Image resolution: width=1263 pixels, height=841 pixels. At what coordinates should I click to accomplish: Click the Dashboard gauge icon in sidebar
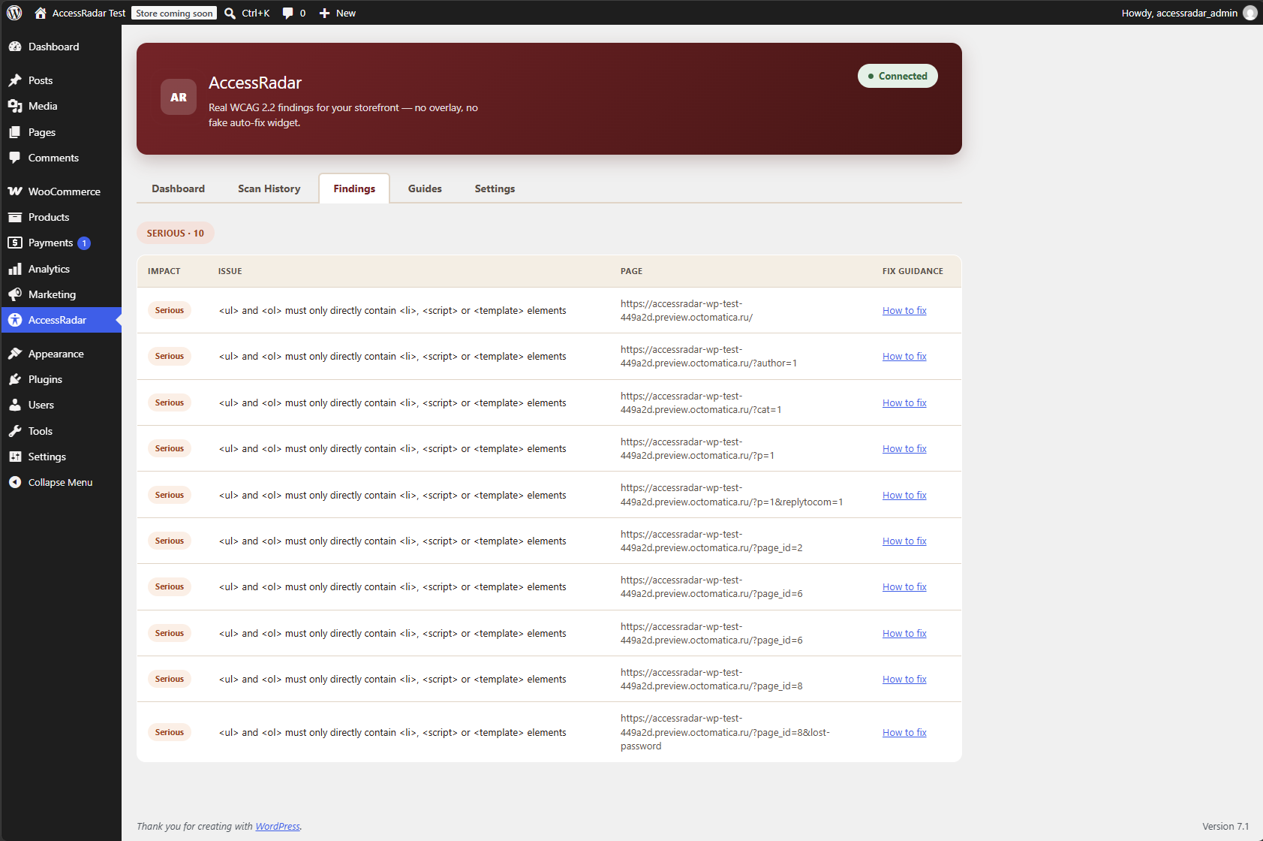[15, 47]
